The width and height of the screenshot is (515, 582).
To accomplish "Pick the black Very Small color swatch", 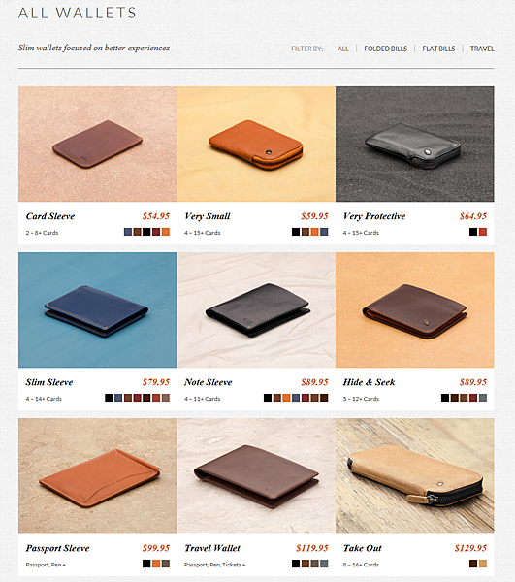I will [x=296, y=232].
